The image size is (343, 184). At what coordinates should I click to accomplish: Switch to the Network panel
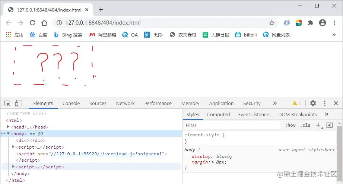pos(126,103)
